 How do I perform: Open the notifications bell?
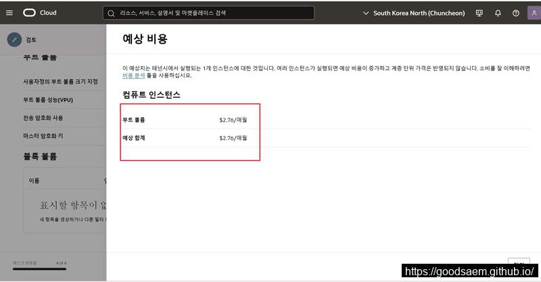[498, 13]
